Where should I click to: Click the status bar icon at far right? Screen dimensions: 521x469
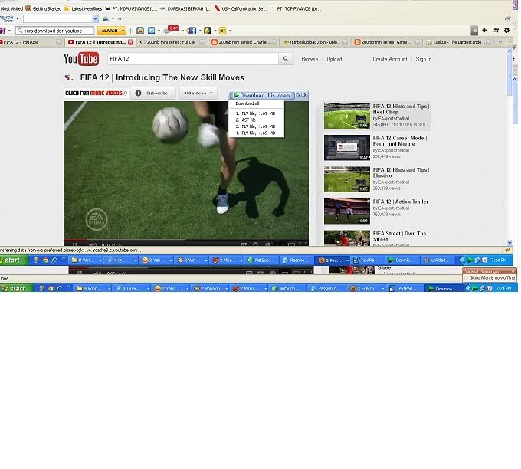508,251
